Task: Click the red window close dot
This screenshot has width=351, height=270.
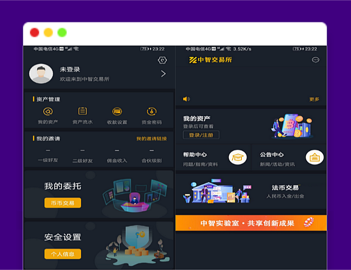Action: pos(35,32)
